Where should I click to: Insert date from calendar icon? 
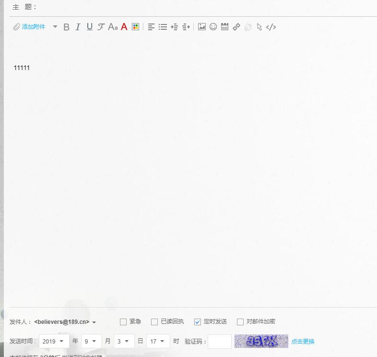coord(224,27)
